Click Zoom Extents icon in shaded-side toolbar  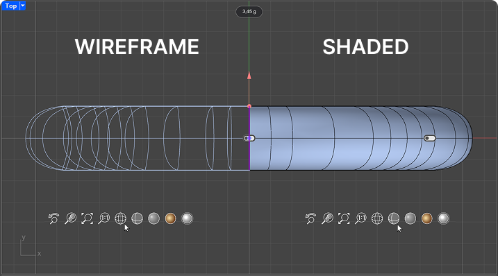tap(344, 218)
